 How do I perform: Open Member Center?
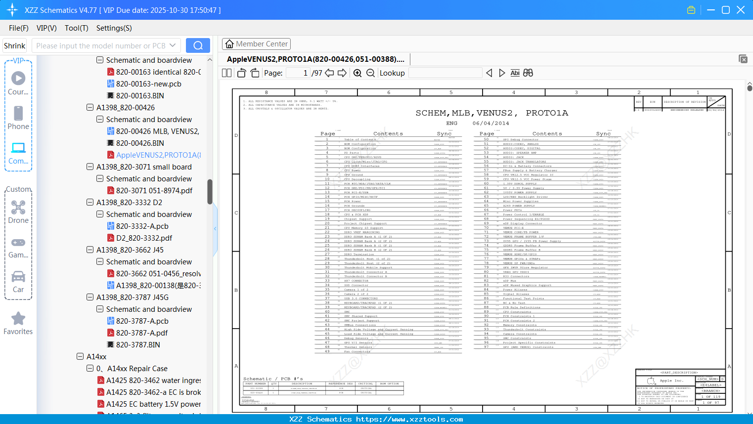pyautogui.click(x=256, y=44)
